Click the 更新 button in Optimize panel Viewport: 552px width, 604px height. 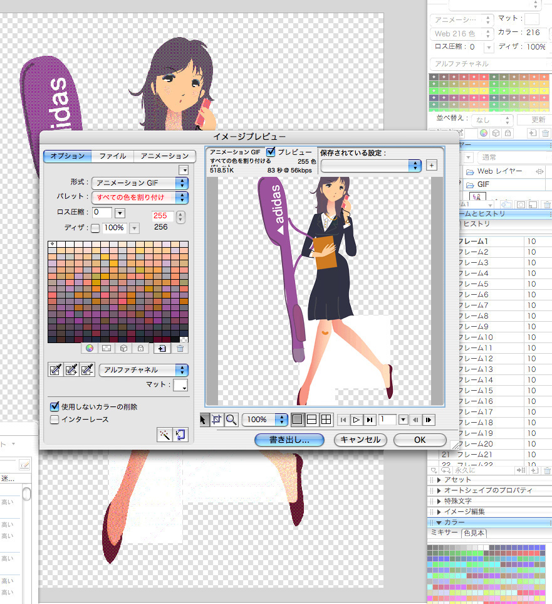pos(535,120)
